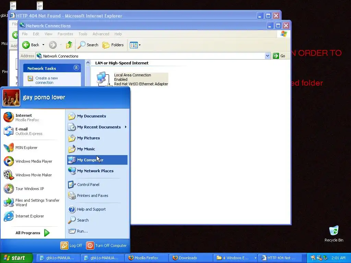This screenshot has height=263, width=351.
Task: Open the Advanced menu
Action: point(101,34)
